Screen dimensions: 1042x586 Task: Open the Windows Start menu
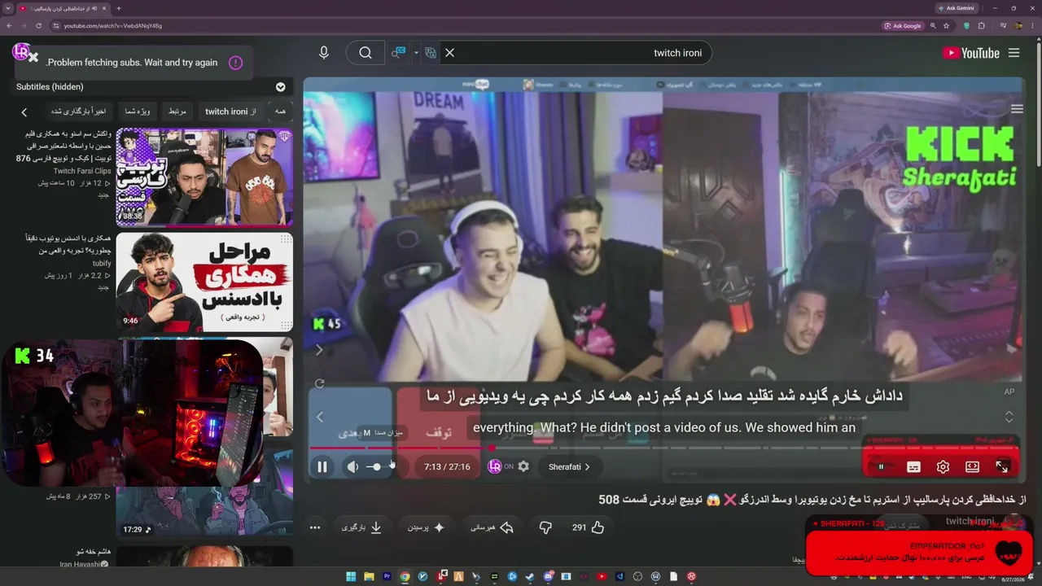[351, 577]
